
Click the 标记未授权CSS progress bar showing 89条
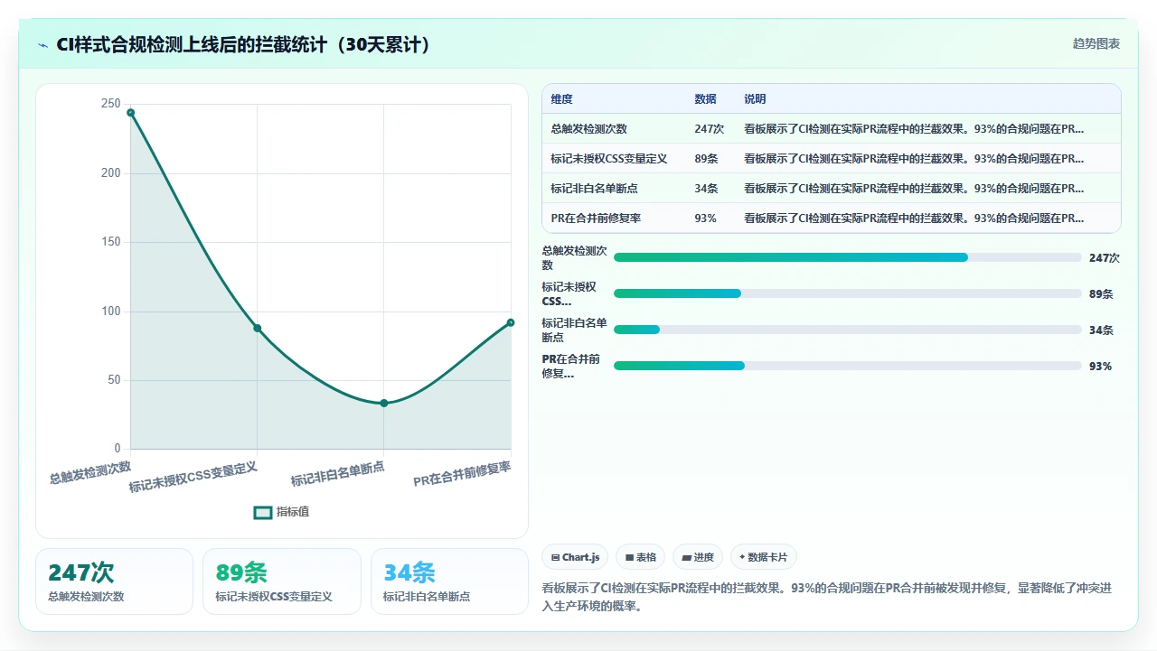click(848, 293)
